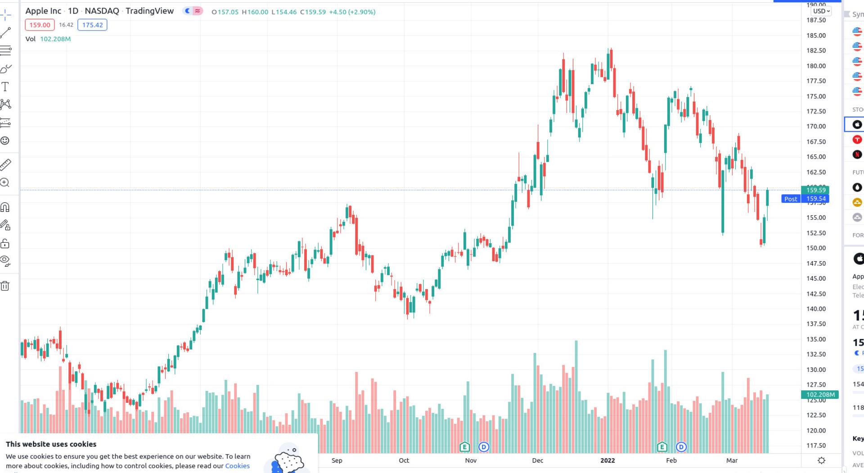The width and height of the screenshot is (864, 473).
Task: Click the 180.00 price axis label
Action: 816,66
